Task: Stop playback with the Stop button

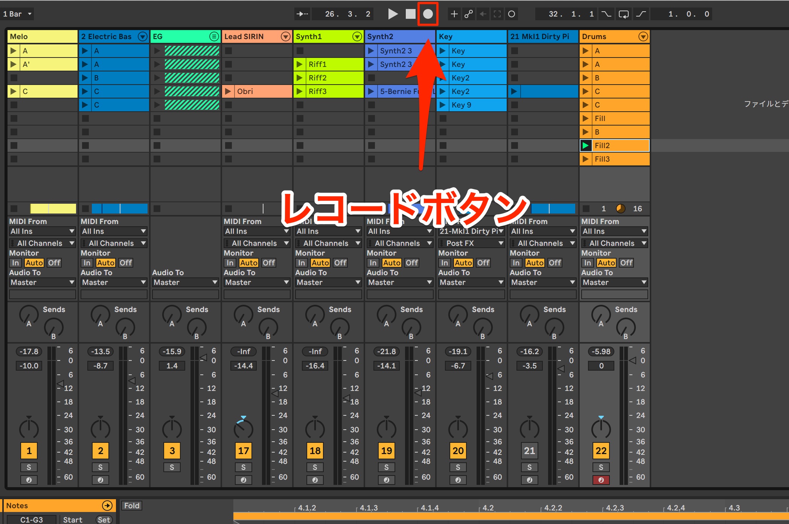Action: 410,14
